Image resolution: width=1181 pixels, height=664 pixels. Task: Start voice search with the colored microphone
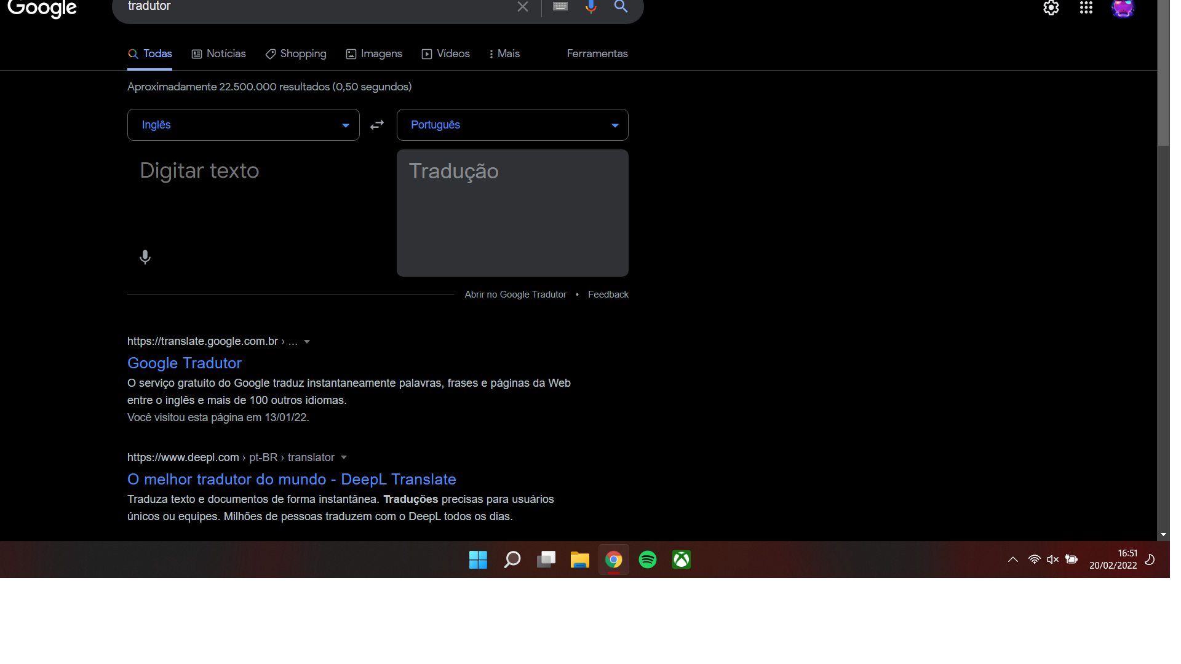590,7
